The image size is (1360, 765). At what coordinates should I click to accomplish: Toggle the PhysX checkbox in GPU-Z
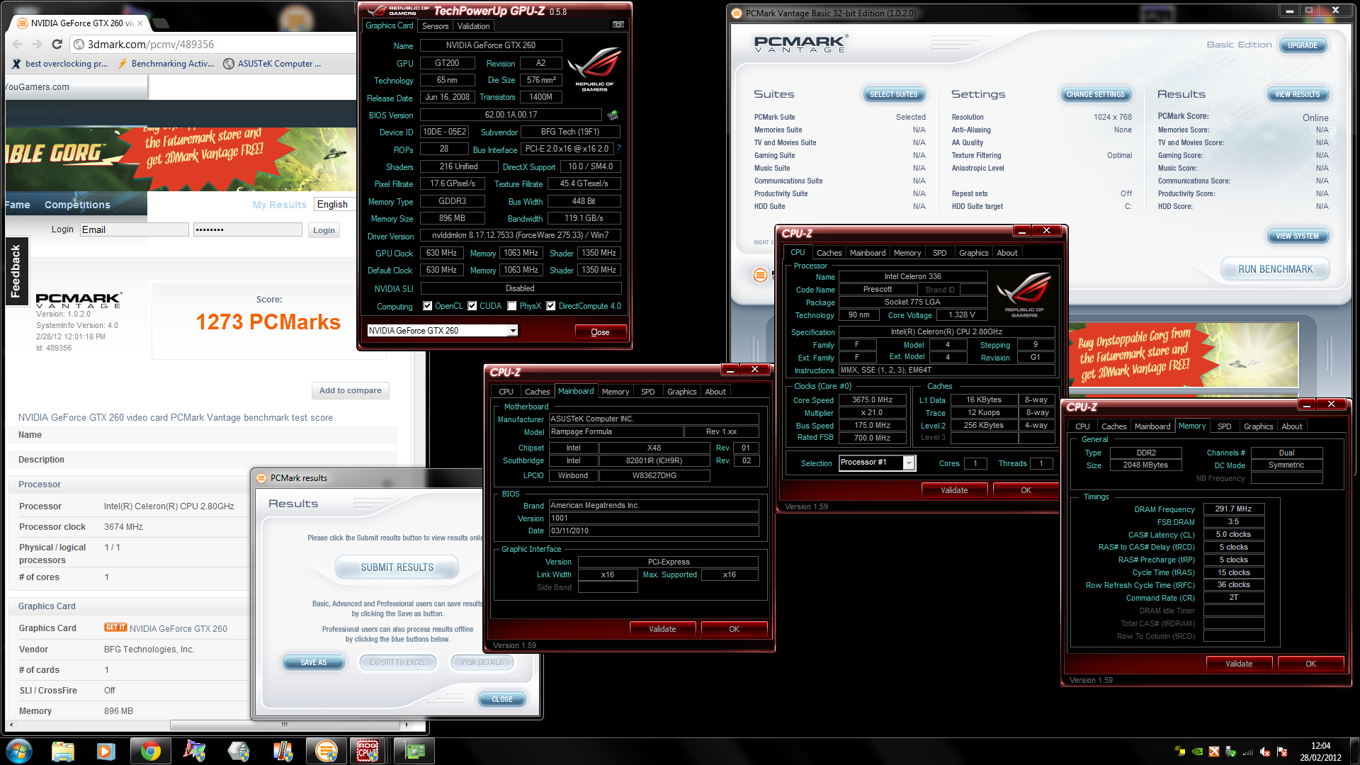point(512,306)
